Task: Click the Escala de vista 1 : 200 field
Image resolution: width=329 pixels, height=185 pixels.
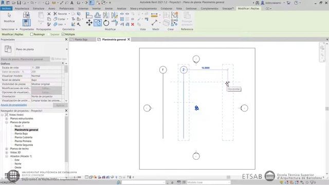Action: 46,67
